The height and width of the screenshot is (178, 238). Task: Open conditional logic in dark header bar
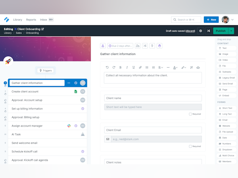coord(209,31)
